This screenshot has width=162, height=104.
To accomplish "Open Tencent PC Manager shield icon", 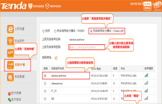I will click(x=31, y=6).
